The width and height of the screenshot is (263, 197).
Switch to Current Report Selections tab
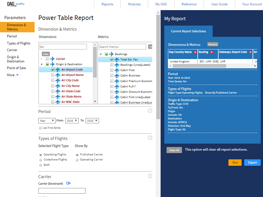click(188, 31)
